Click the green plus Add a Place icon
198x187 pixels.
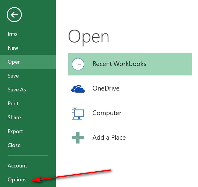tap(78, 138)
